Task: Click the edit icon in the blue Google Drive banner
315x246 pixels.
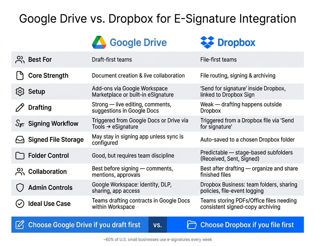Action: pos(20,225)
